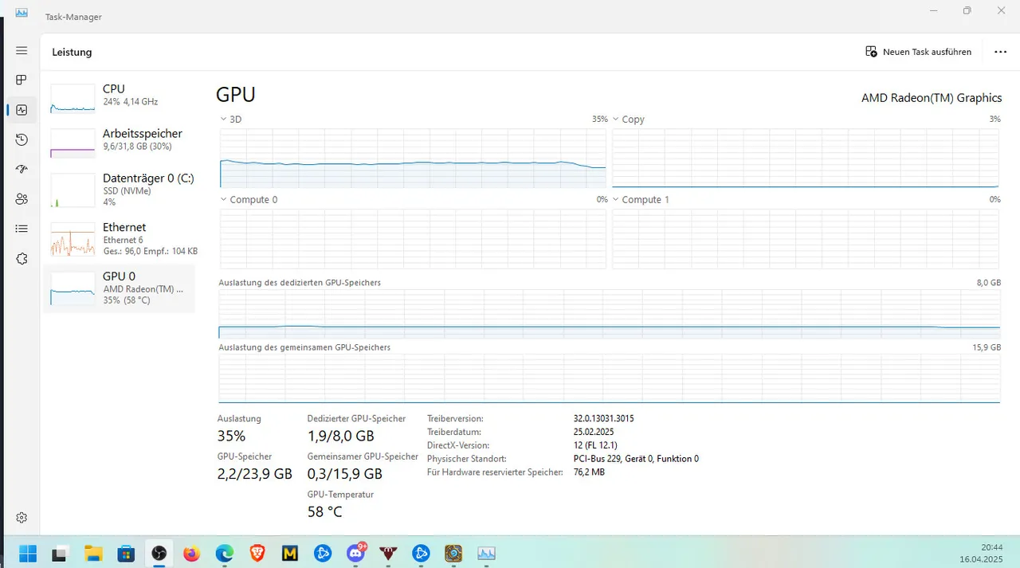
Task: Click the Task Manager taskbar icon
Action: tap(486, 553)
